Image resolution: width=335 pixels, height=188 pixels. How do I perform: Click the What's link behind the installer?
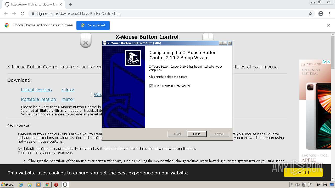coord(98,95)
